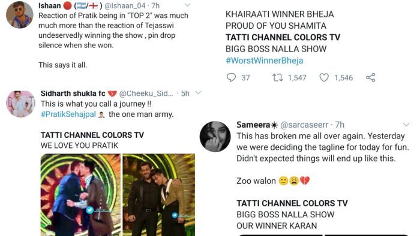Open the share icon on Shamita tweet
The image size is (420, 236).
coord(370,77)
